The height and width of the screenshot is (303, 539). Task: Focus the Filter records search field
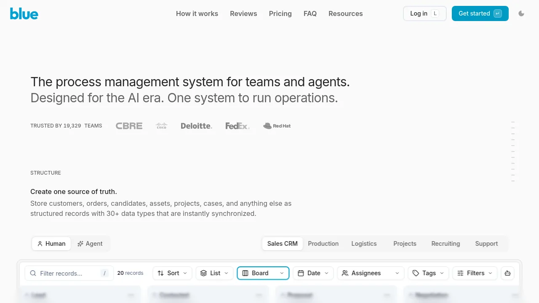click(x=69, y=273)
